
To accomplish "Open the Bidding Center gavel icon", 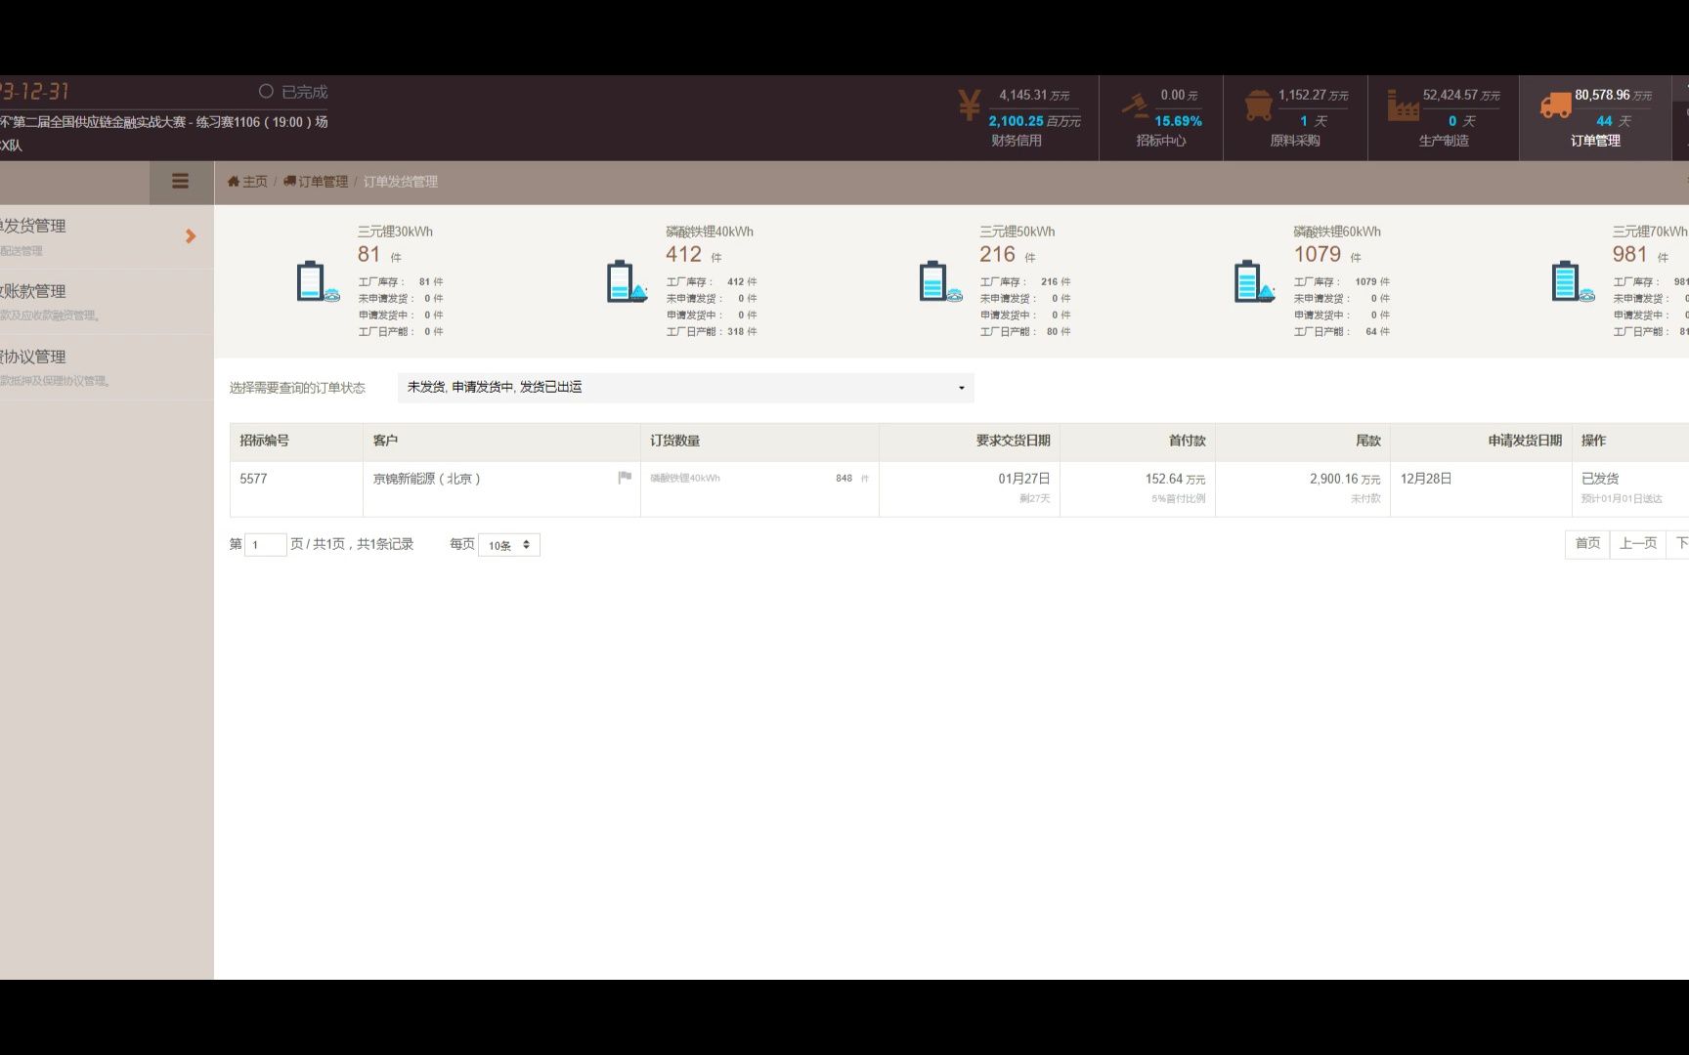I will (x=1134, y=105).
